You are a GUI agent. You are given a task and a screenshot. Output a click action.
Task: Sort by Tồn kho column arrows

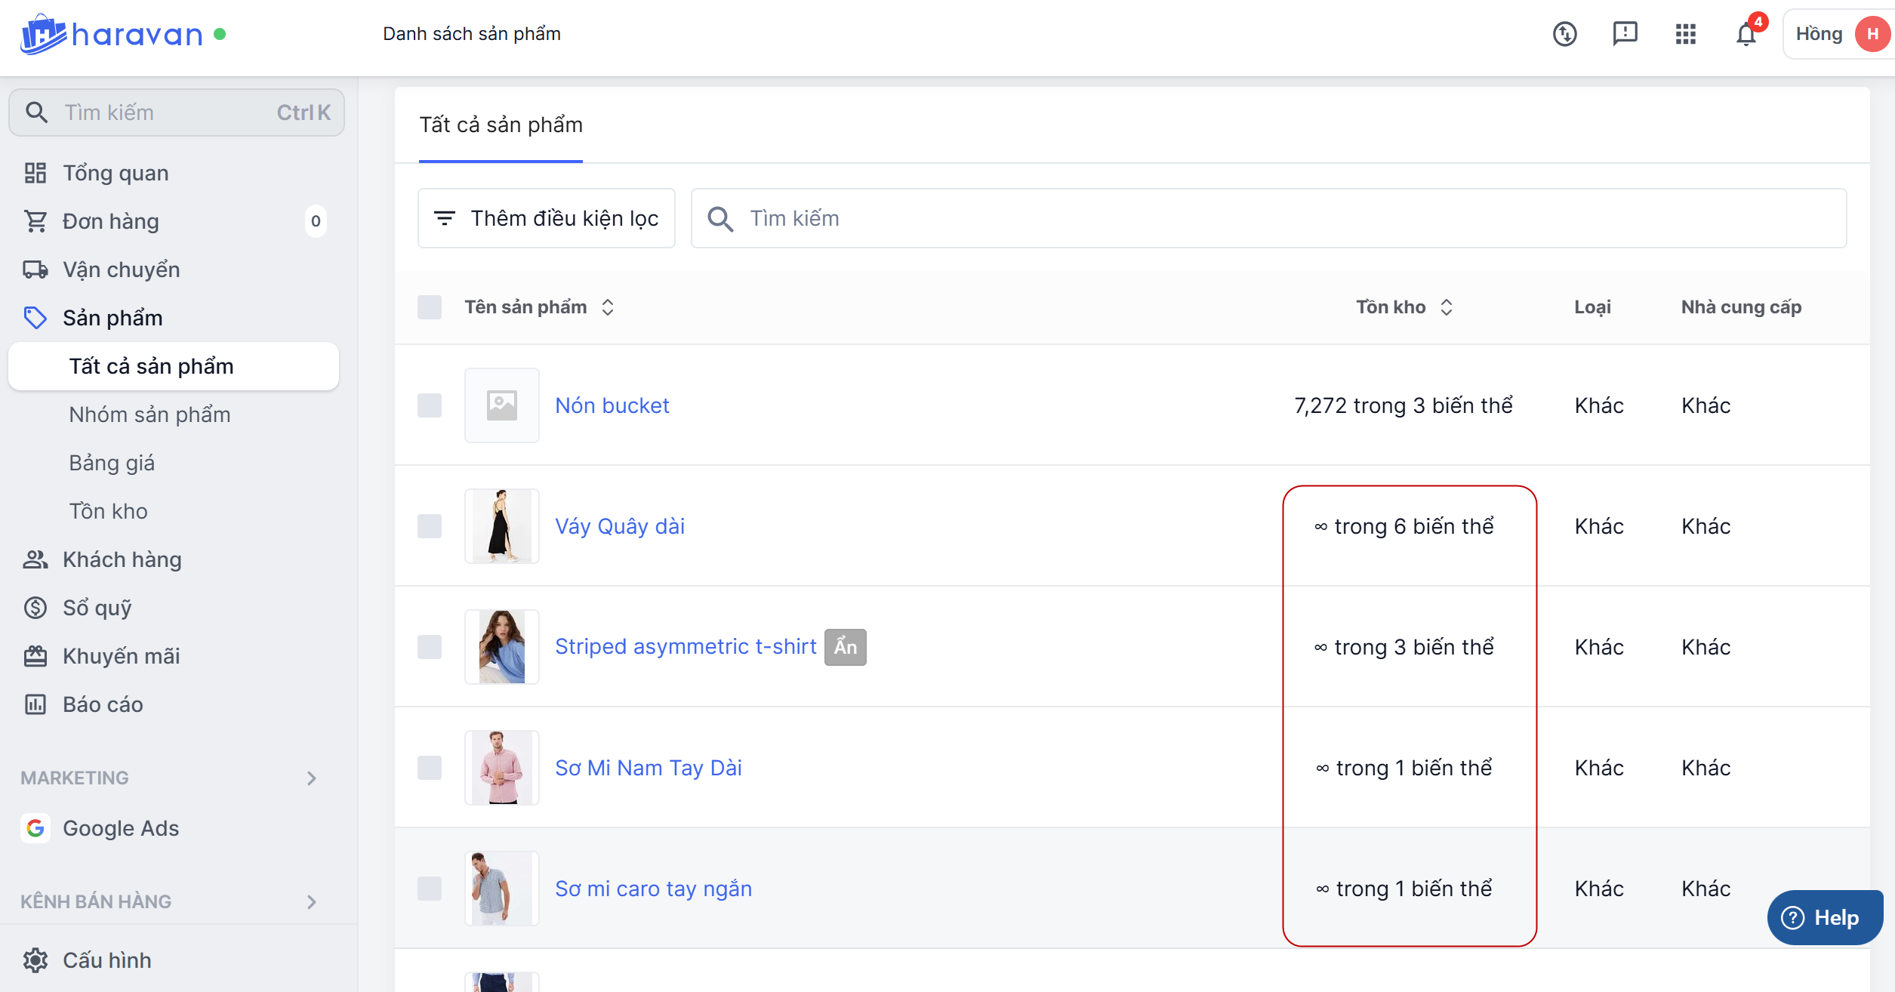(1446, 307)
